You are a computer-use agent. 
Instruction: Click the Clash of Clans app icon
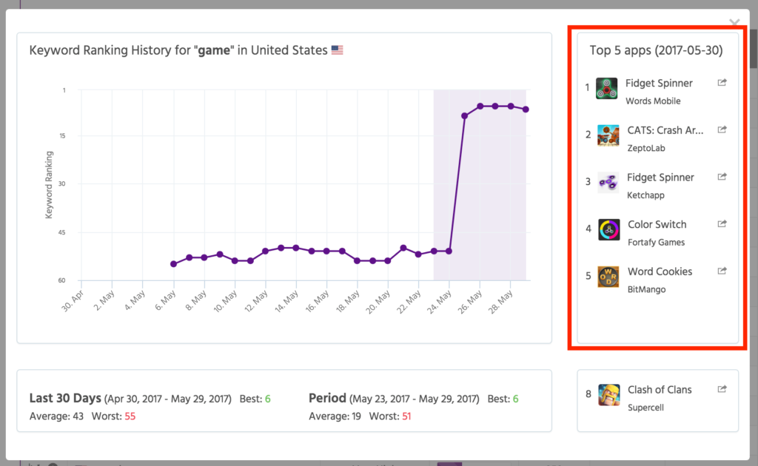[608, 394]
